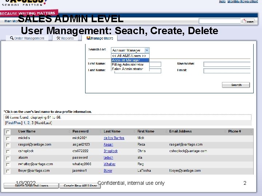262x196 pixels.
Task: Click the LaTosha first name cell
Action: pos(144,171)
